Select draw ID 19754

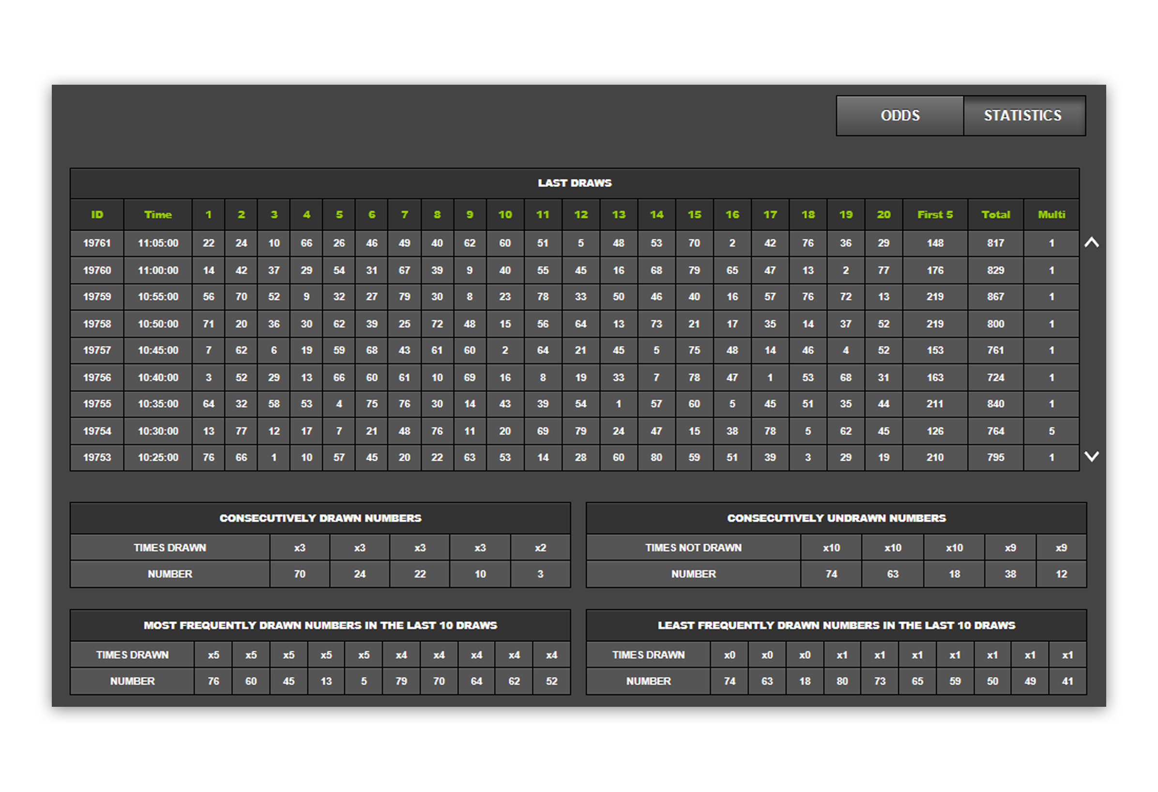[x=97, y=431]
